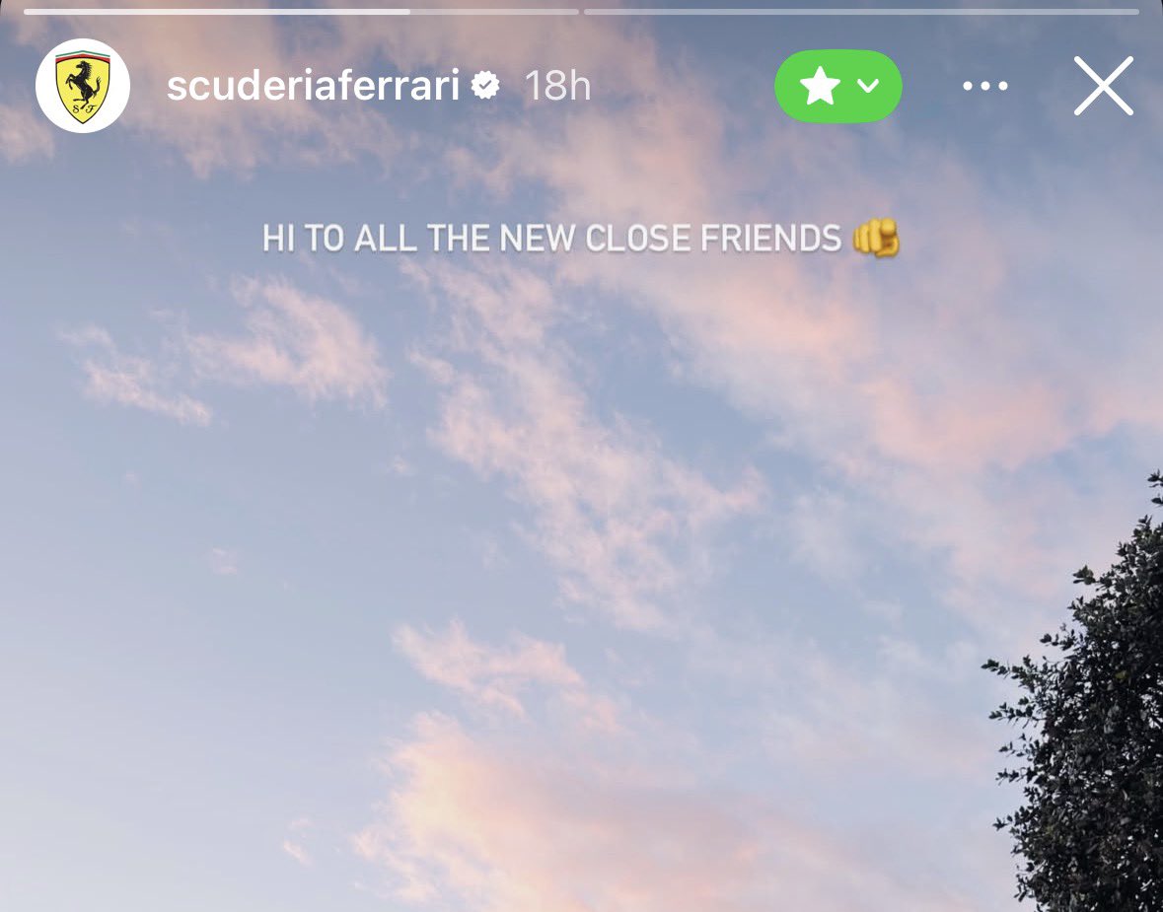Click the white star close friends icon
Screen dimensions: 1163x912
(x=820, y=86)
